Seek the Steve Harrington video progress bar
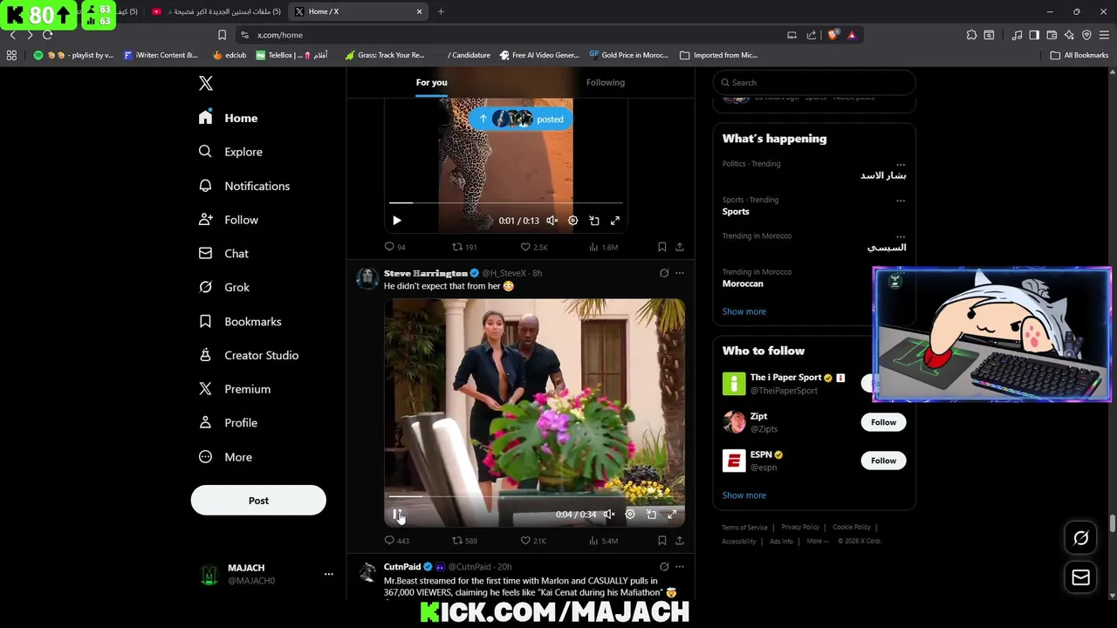This screenshot has width=1117, height=628. 534,496
